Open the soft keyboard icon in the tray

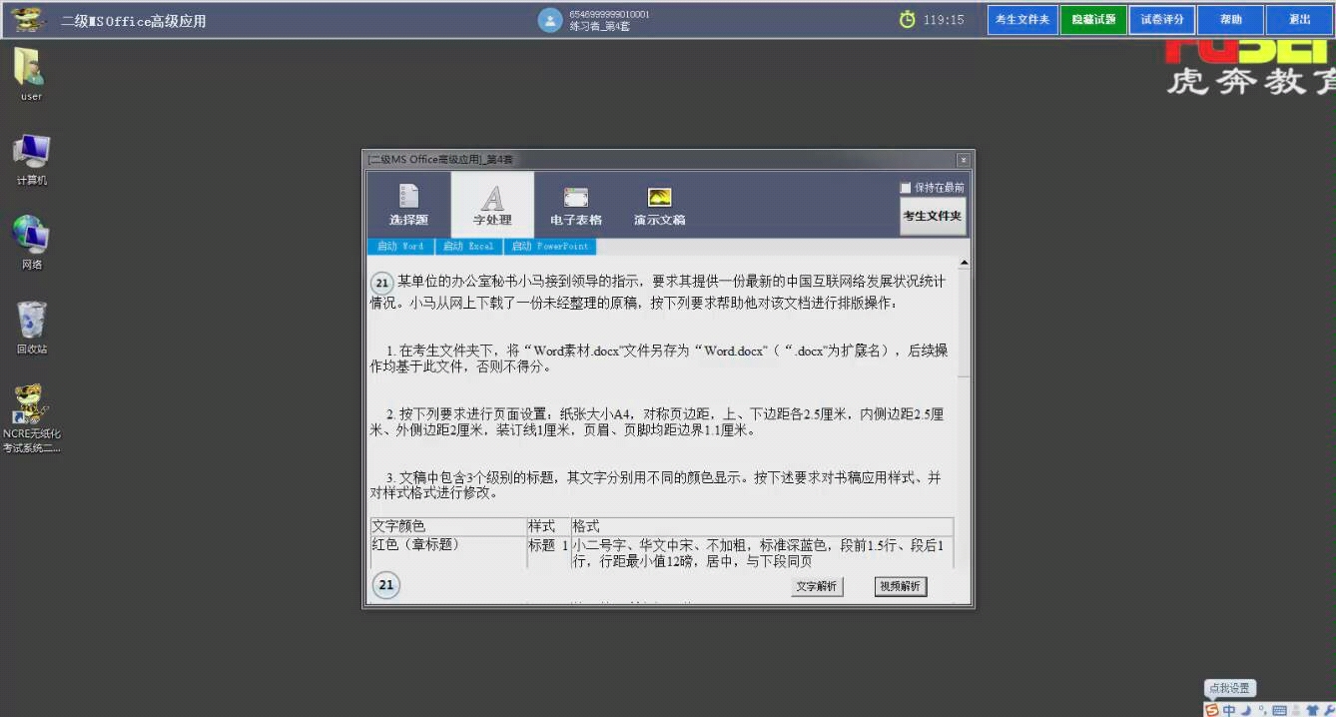pyautogui.click(x=1280, y=709)
